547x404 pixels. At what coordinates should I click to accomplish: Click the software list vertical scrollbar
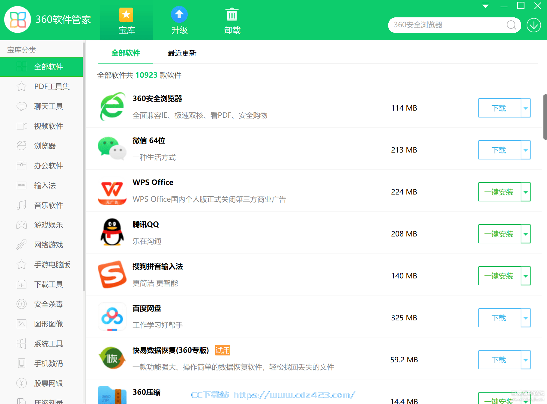(545, 117)
